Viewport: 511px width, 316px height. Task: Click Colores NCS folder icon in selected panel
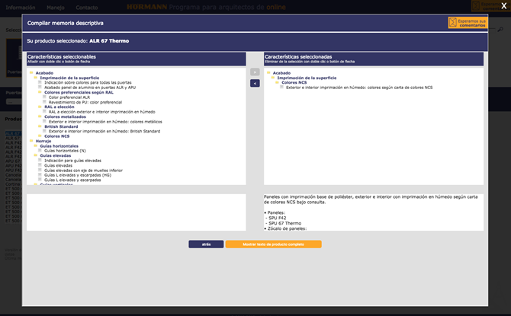pos(277,82)
